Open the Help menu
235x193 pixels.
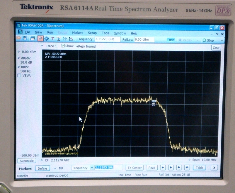pos(134,33)
